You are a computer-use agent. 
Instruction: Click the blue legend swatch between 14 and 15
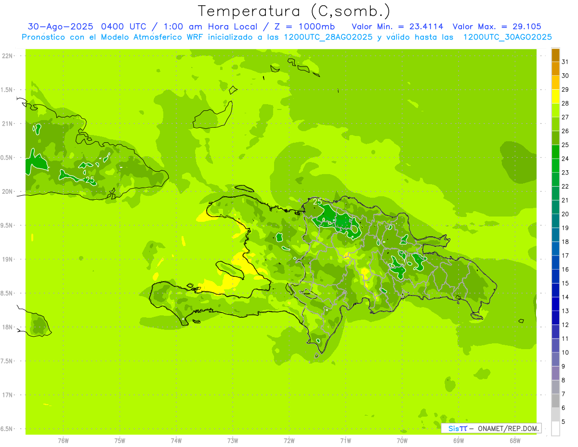coord(555,290)
